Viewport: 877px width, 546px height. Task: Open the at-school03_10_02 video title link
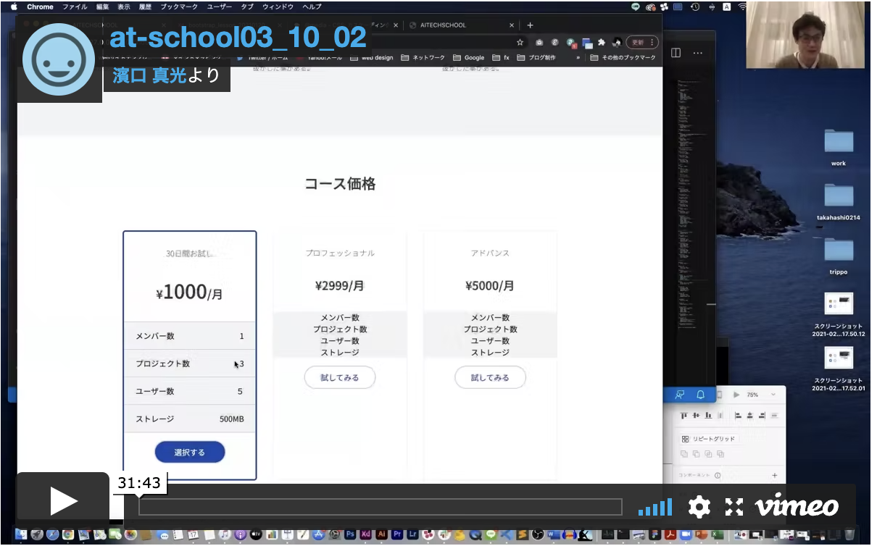point(238,39)
